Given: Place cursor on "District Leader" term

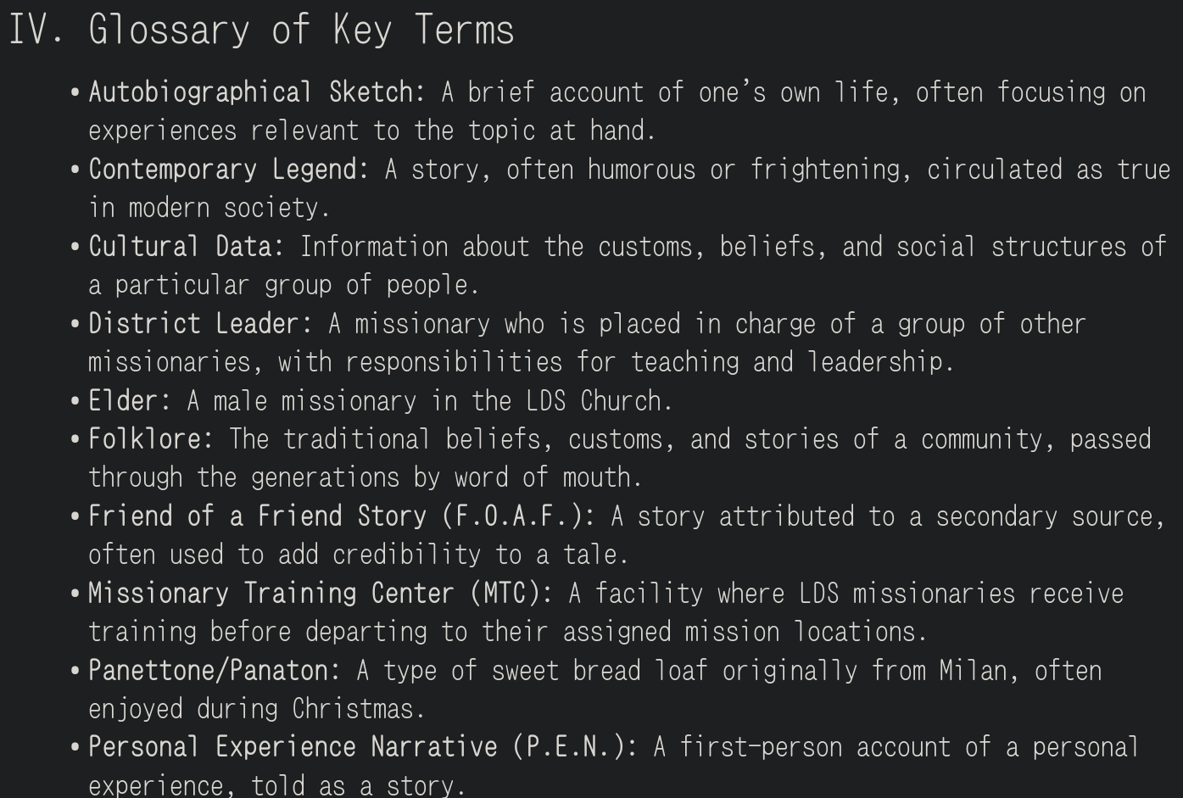Looking at the screenshot, I should (x=195, y=323).
